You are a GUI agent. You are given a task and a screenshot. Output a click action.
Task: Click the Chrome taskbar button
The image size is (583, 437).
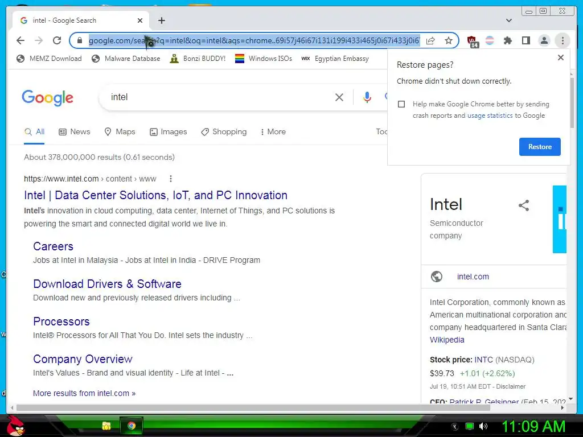tap(132, 426)
